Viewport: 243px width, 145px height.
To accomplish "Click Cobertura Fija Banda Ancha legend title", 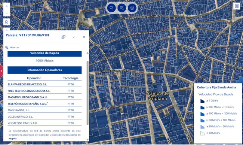I will pos(216,87).
